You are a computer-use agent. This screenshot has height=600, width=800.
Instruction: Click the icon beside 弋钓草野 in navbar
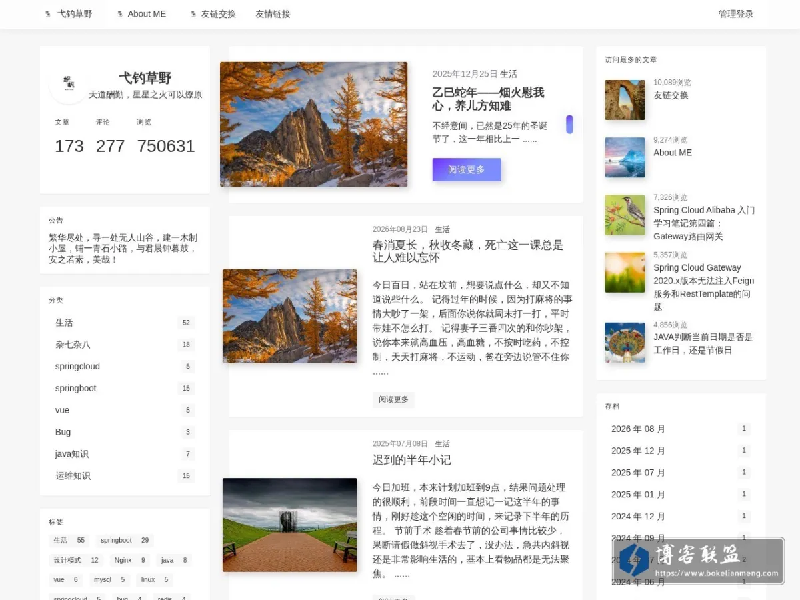point(47,14)
